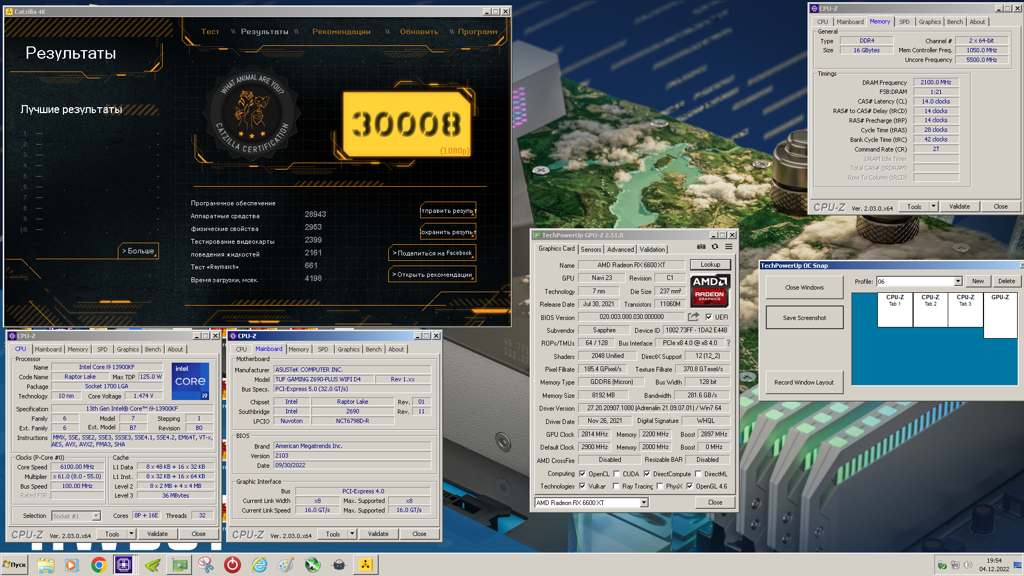
Task: Click Поделиться на Facebook button
Action: 432,253
